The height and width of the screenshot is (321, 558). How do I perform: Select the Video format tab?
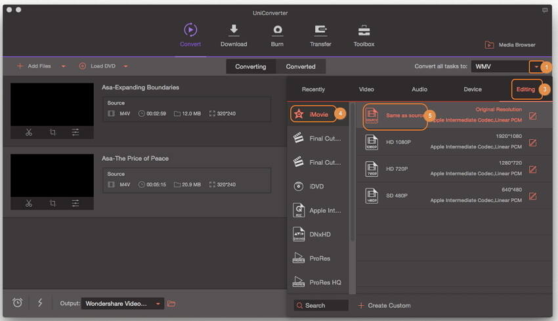point(366,89)
